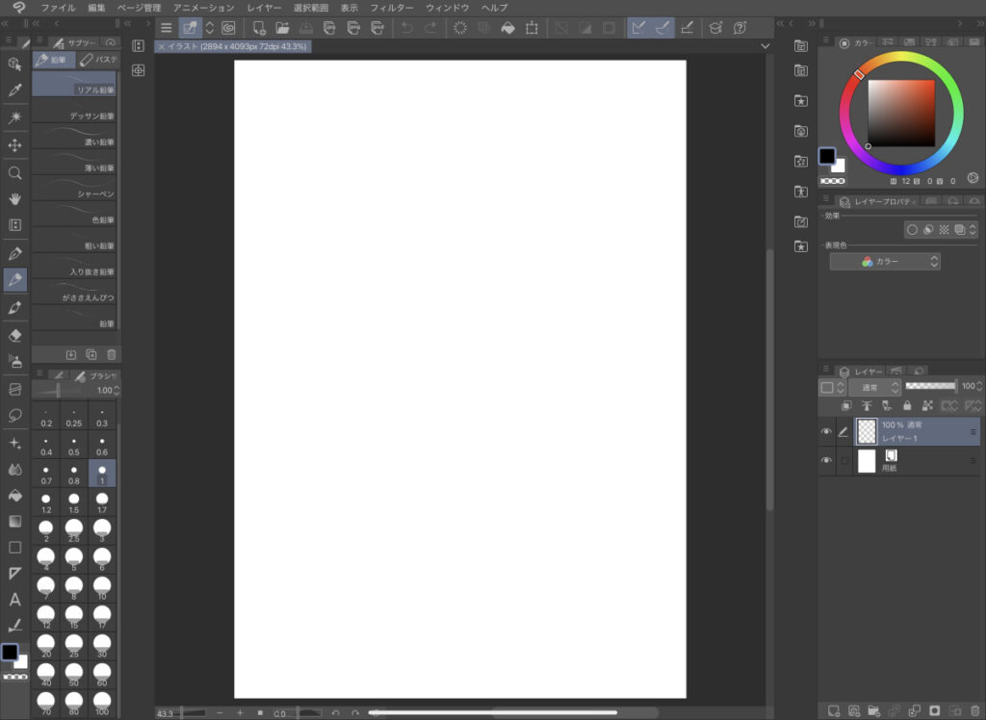Open the ファイル menu

58,8
